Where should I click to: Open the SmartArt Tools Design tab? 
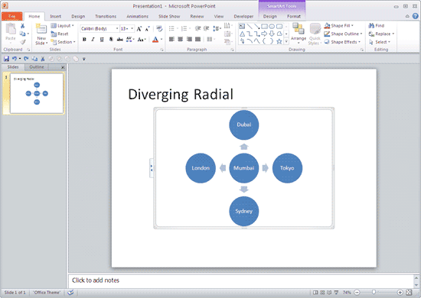click(x=270, y=16)
